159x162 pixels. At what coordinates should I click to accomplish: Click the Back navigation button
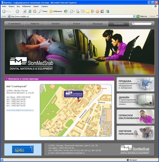coord(7,11)
